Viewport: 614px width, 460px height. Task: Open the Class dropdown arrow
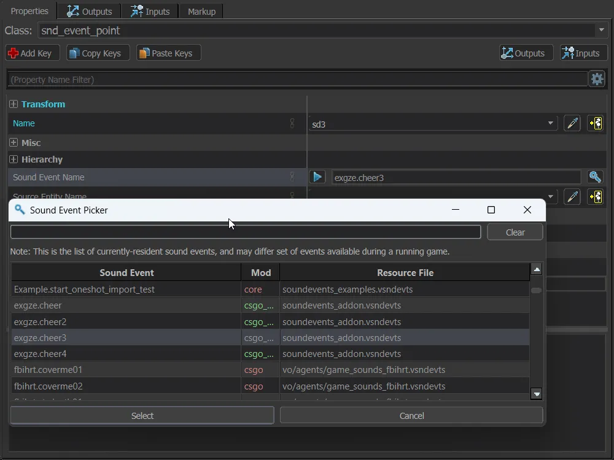point(600,31)
